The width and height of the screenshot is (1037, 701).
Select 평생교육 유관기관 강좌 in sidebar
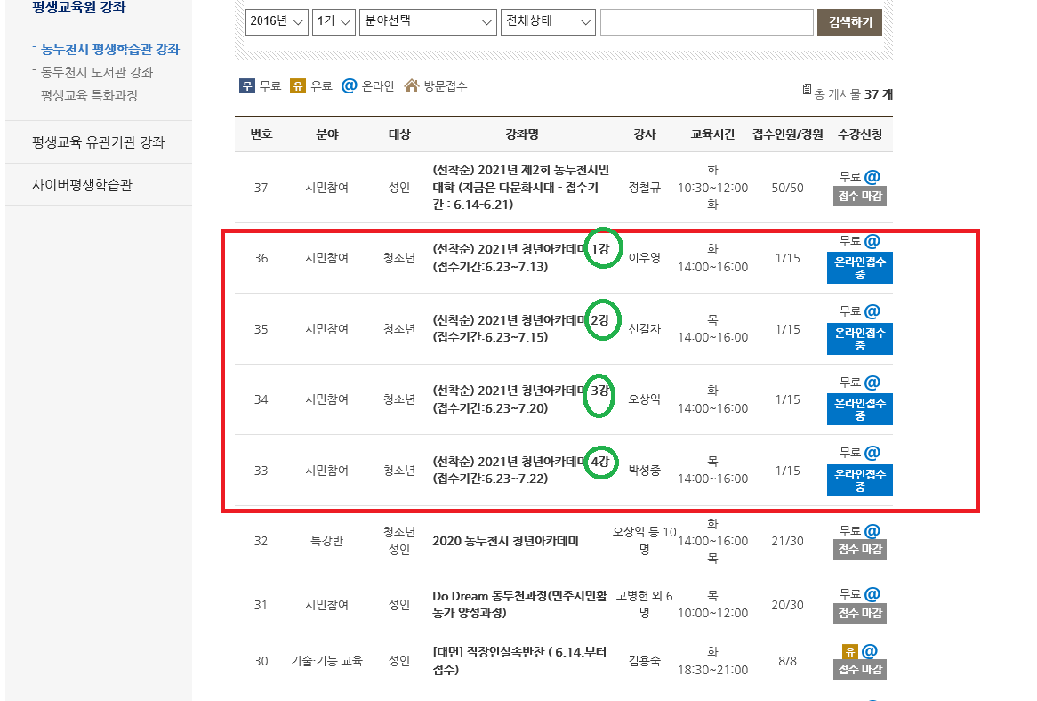(x=98, y=142)
